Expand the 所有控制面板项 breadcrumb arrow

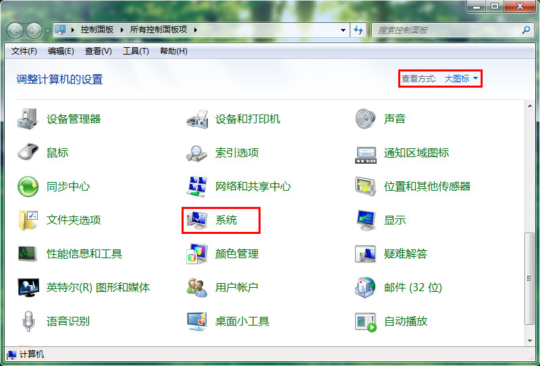click(195, 30)
